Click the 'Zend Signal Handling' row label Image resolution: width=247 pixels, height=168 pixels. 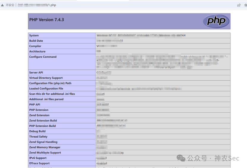point(43,142)
